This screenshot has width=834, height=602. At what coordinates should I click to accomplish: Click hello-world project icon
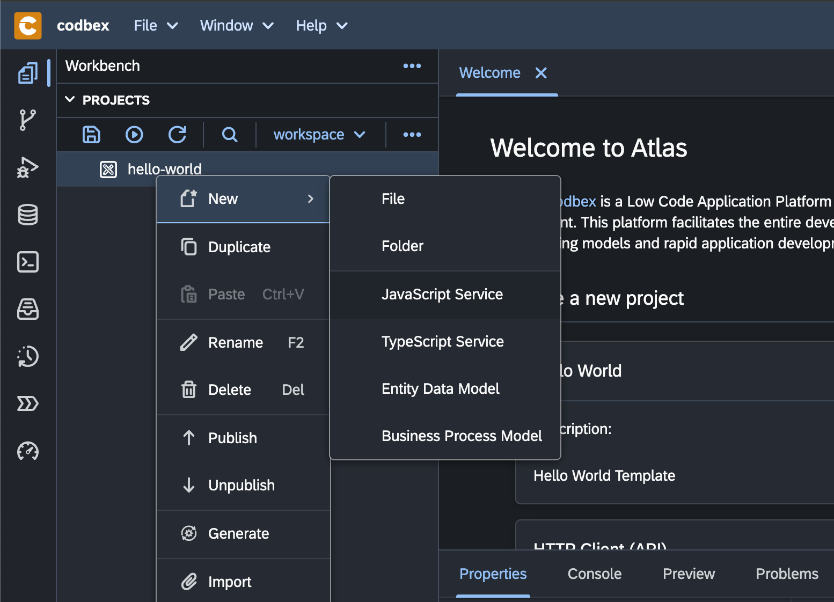click(x=108, y=170)
